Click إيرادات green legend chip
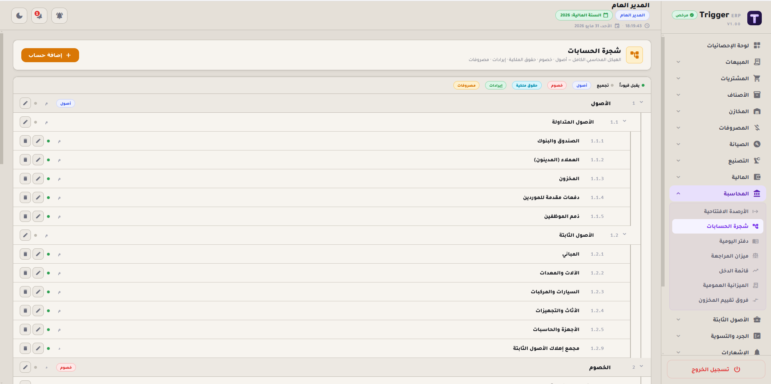This screenshot has width=771, height=384. (496, 85)
